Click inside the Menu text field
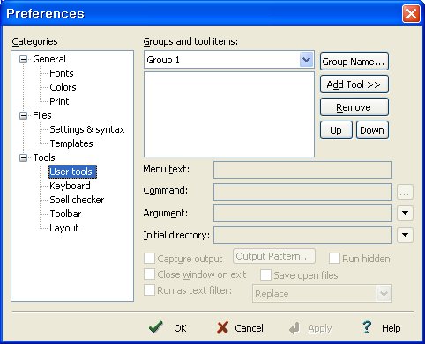The image size is (425, 344). tap(302, 170)
